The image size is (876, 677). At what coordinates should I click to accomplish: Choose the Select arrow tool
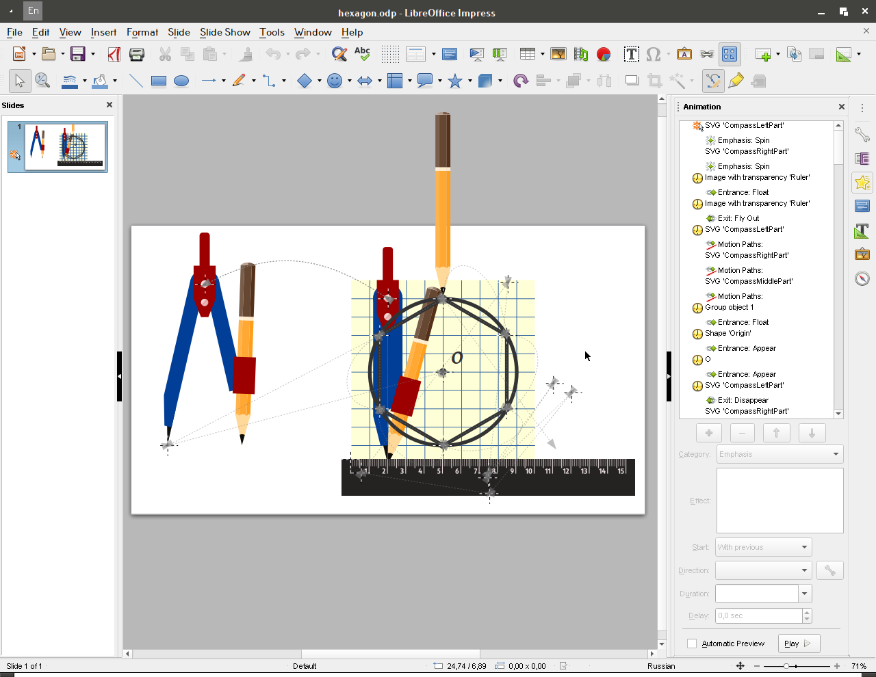pyautogui.click(x=19, y=81)
